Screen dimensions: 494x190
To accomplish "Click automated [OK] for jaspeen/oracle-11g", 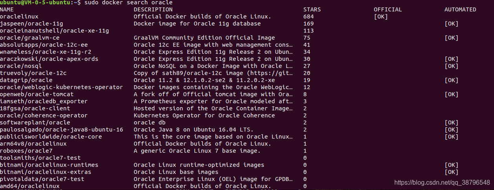I will pyautogui.click(x=452, y=24).
